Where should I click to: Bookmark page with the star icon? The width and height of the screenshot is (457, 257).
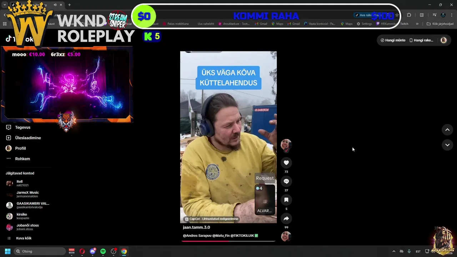point(397,15)
